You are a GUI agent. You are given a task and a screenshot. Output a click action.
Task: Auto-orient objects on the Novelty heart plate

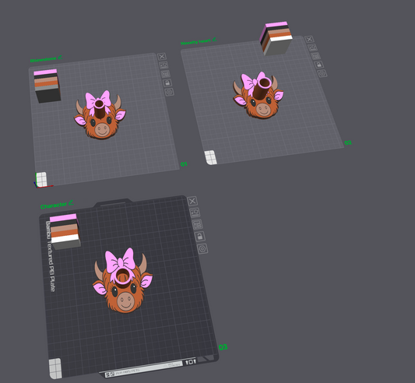pos(312,47)
